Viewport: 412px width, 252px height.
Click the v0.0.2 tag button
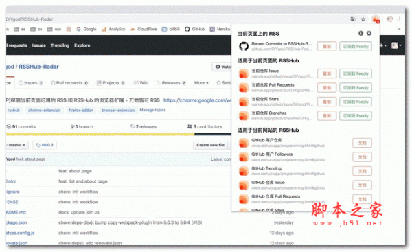coord(45,145)
